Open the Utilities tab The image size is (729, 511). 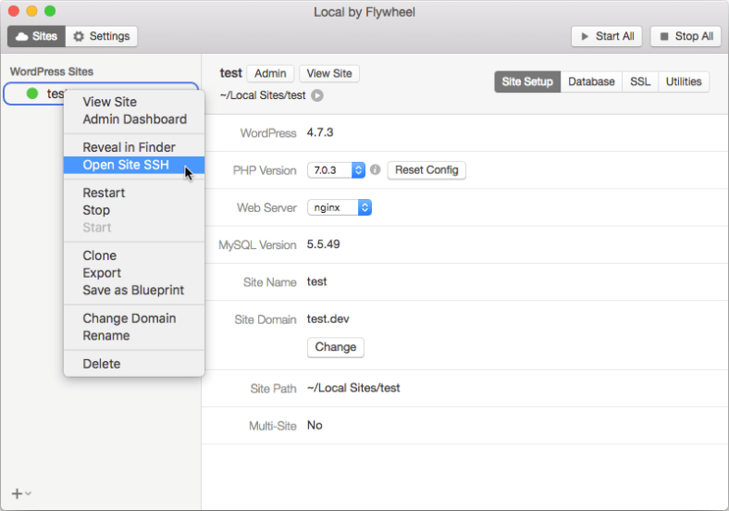click(684, 81)
